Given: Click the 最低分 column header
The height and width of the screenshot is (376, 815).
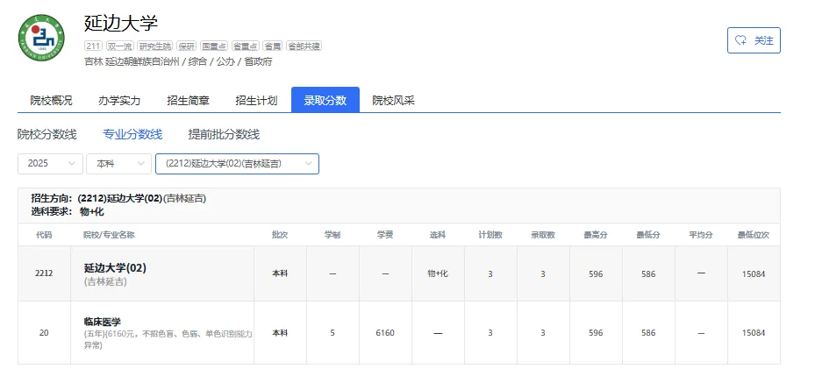Looking at the screenshot, I should click(648, 235).
